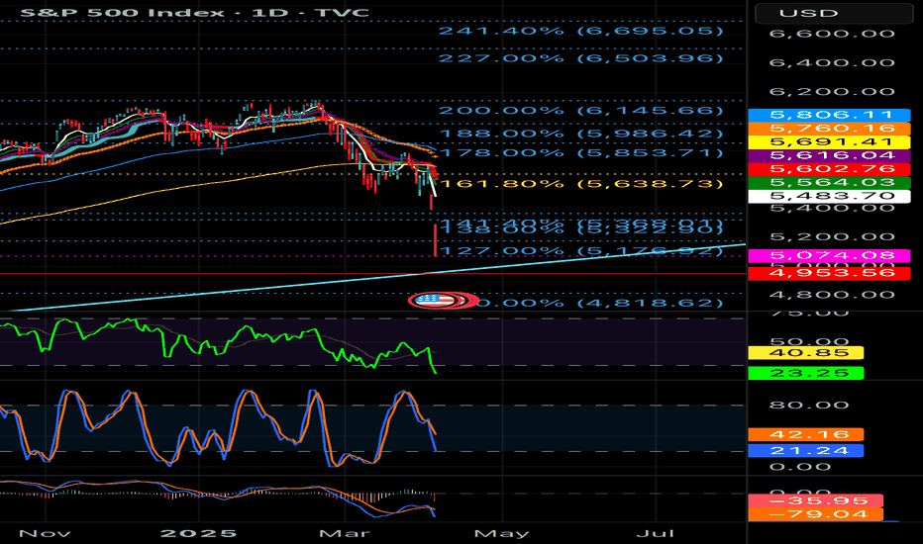Screen dimensions: 923x544
Task: Click the 6,200.00 price axis value
Action: coord(832,92)
